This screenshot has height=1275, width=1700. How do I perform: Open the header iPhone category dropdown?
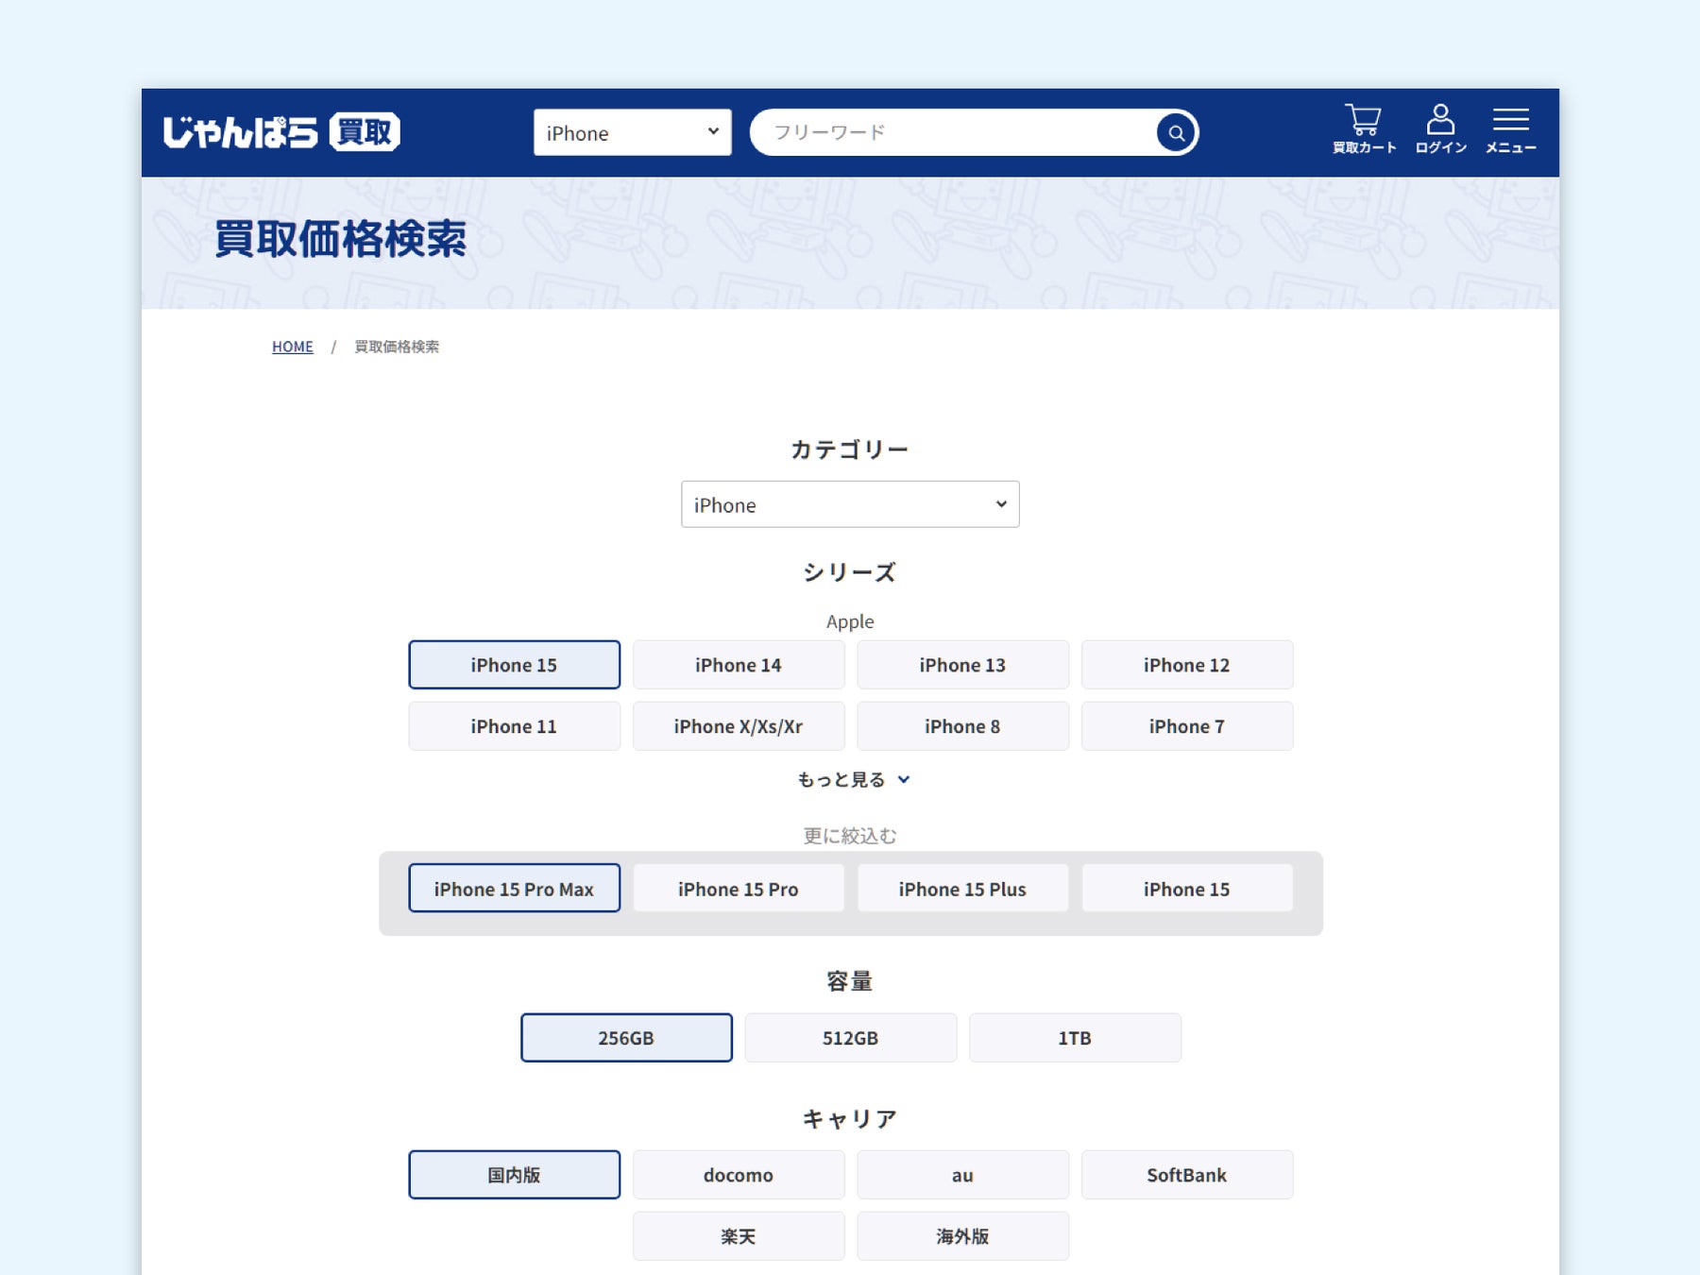[x=632, y=132]
